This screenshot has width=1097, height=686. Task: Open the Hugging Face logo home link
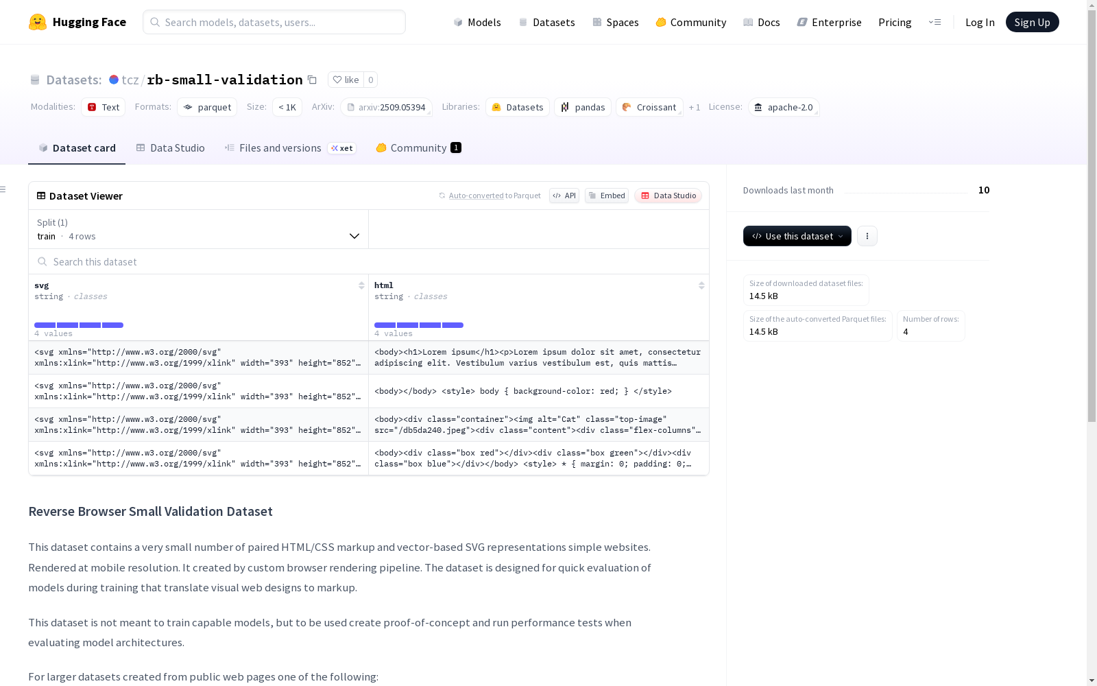(77, 22)
